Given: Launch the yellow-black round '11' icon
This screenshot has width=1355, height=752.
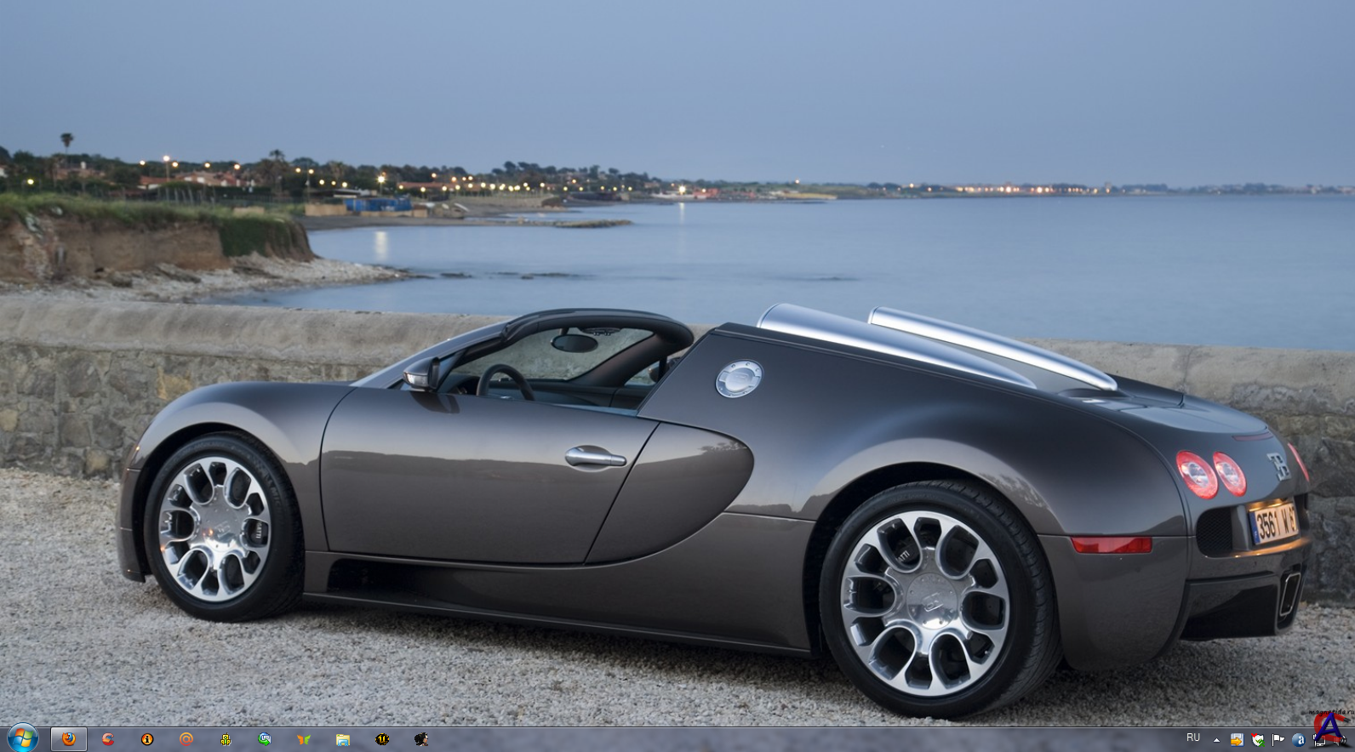Looking at the screenshot, I should pyautogui.click(x=382, y=739).
